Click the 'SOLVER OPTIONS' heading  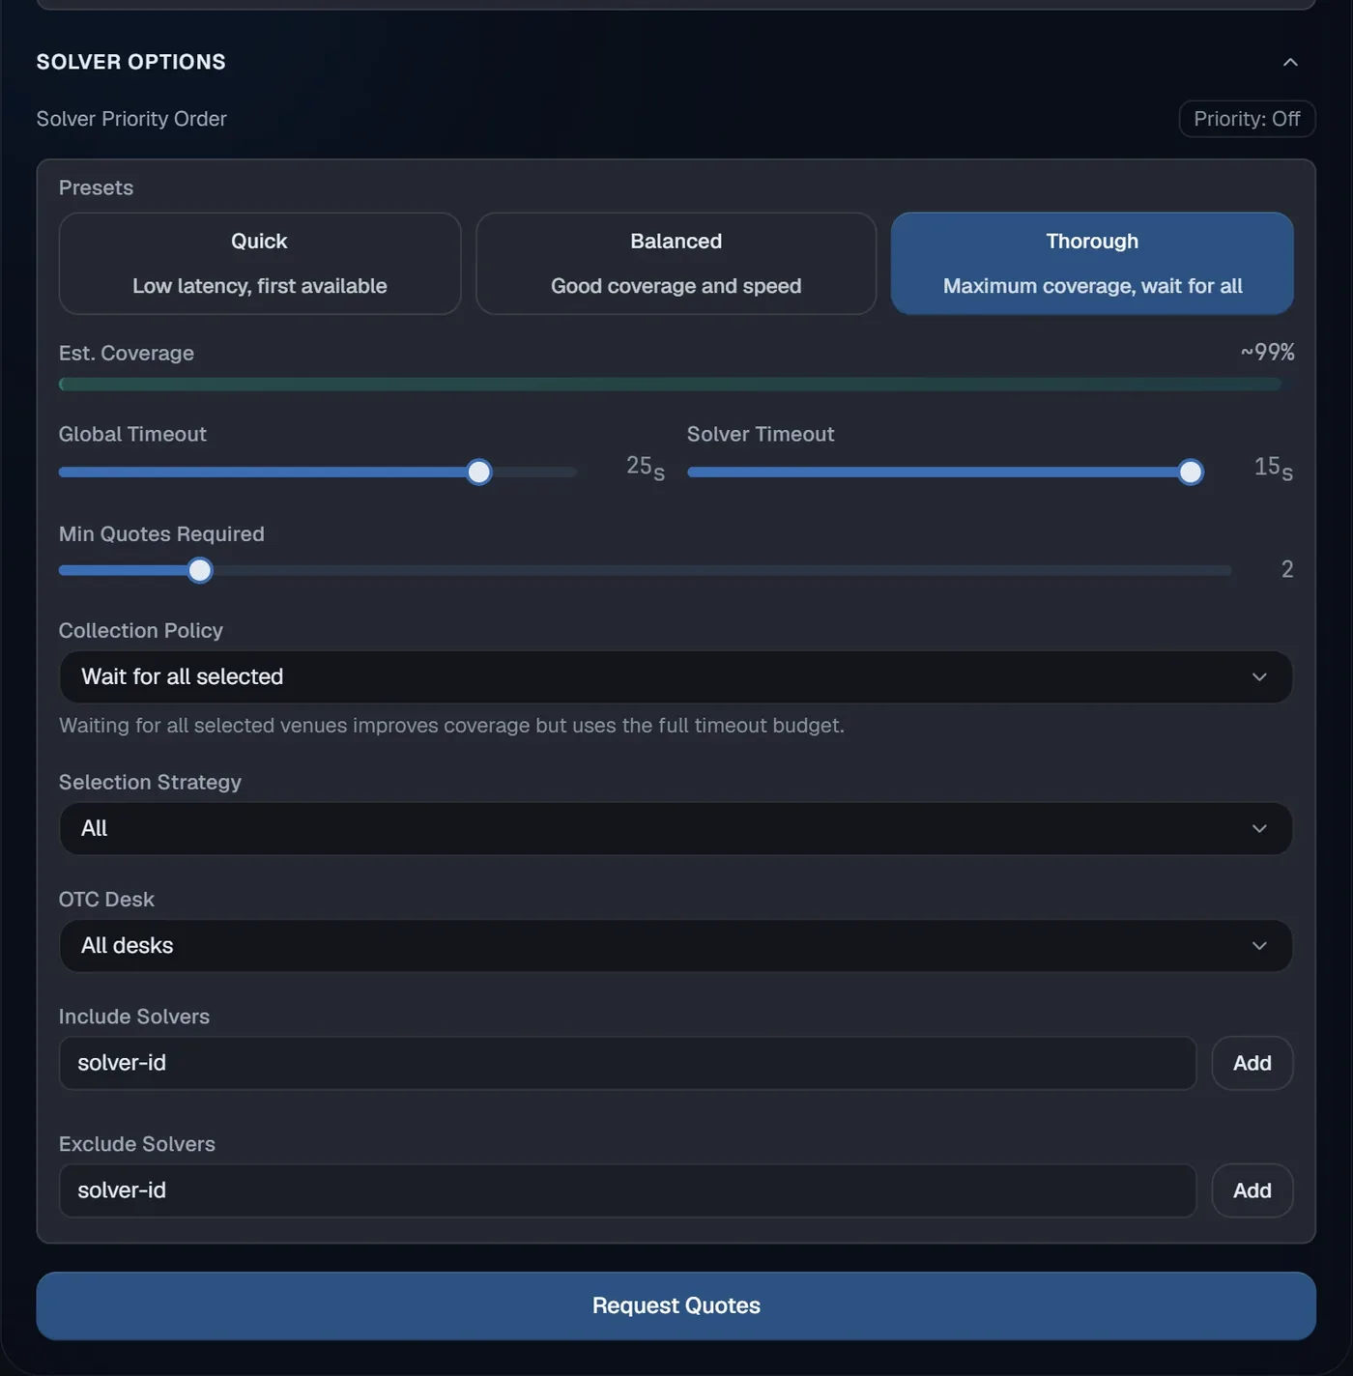pyautogui.click(x=131, y=62)
